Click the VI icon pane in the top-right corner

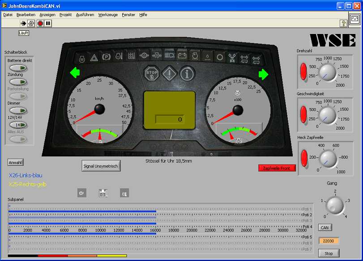point(354,19)
